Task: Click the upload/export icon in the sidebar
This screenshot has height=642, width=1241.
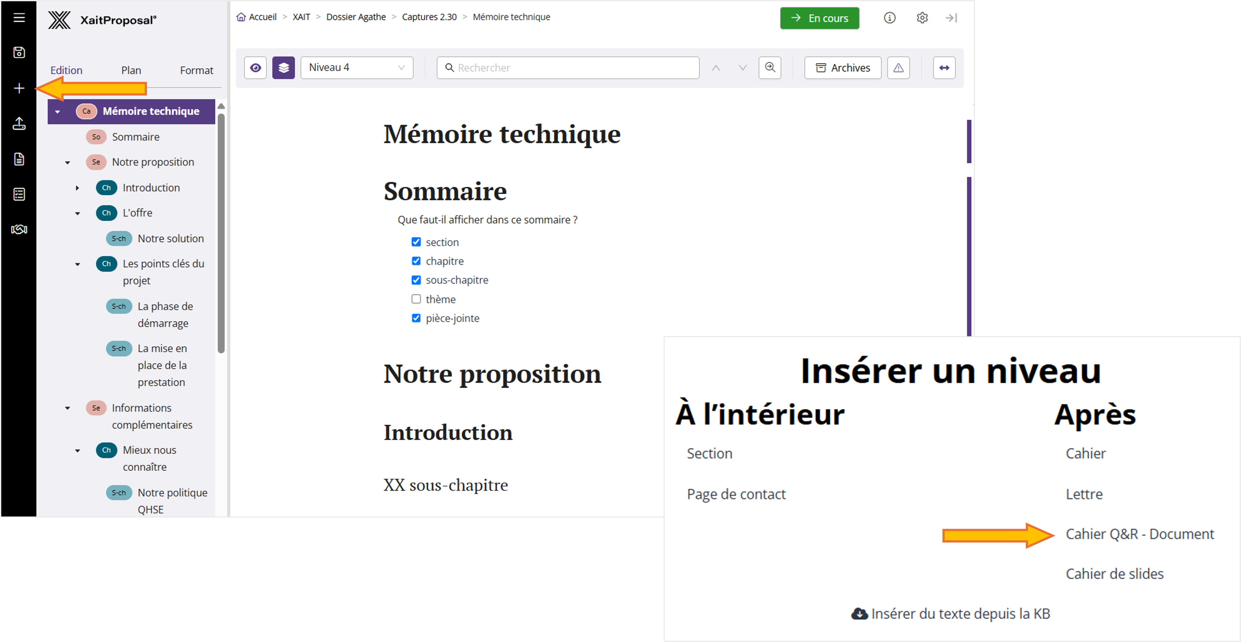Action: [19, 124]
